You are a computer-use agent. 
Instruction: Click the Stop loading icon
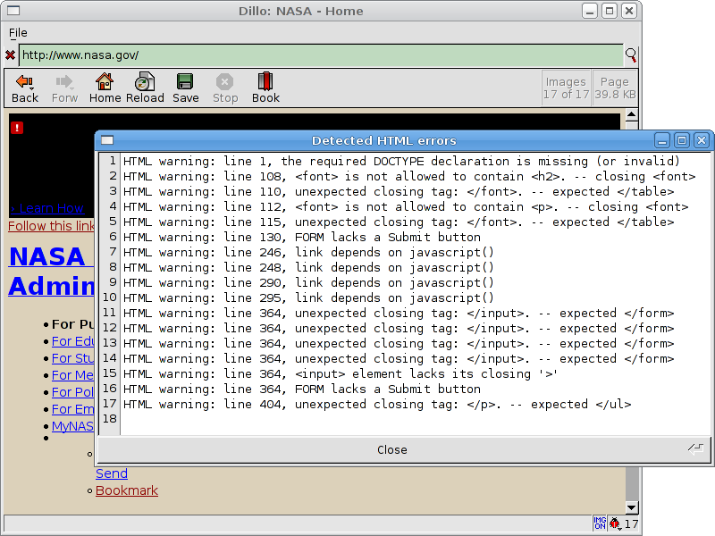pos(225,88)
